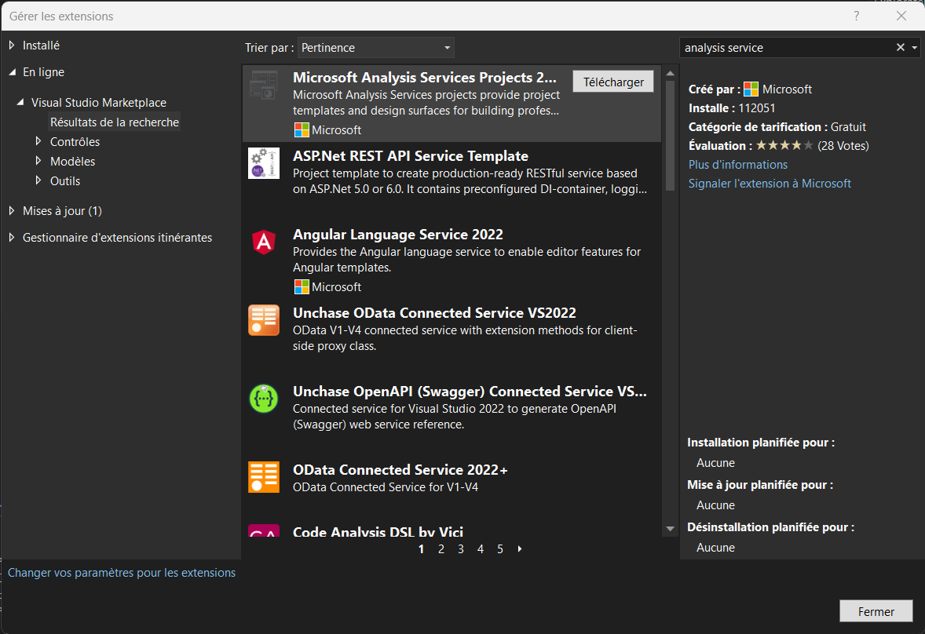Click the Catégorie de tarification : Gratuit text
925x634 pixels.
(777, 126)
